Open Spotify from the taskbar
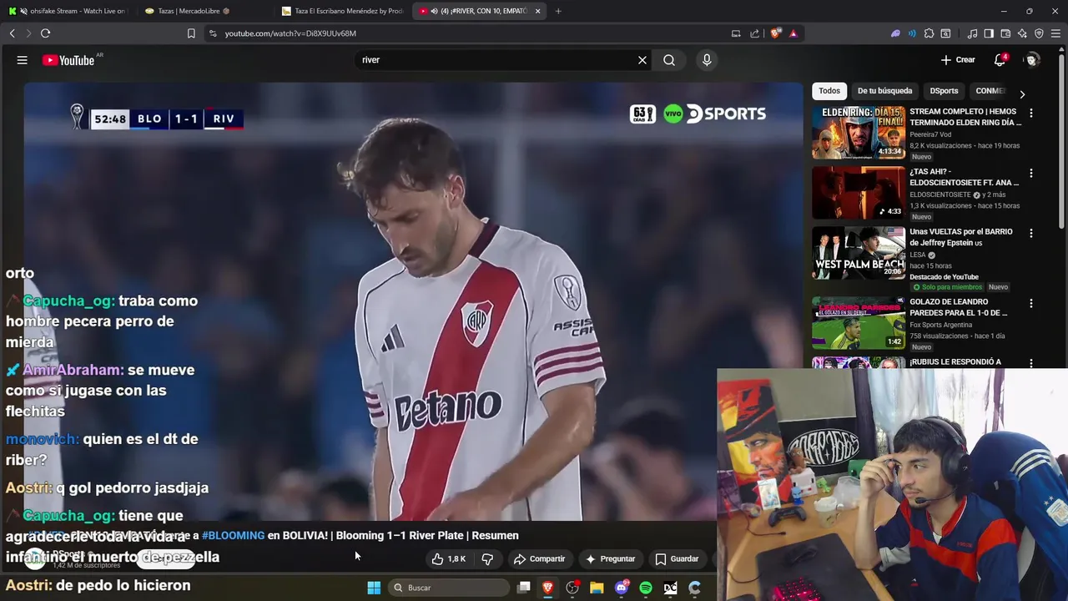The width and height of the screenshot is (1068, 601). tap(646, 588)
